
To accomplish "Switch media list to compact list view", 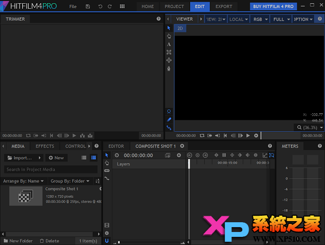I will tap(84, 158).
